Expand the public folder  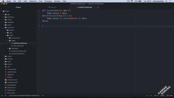[4, 25]
